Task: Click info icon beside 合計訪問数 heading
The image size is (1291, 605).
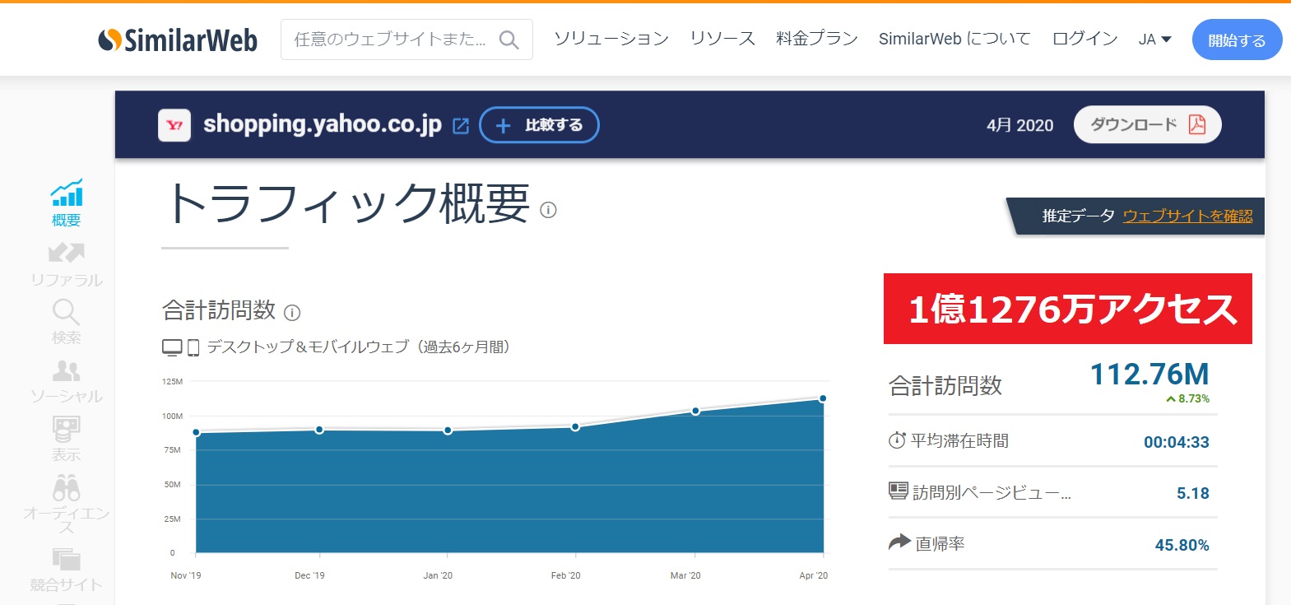Action: point(292,313)
